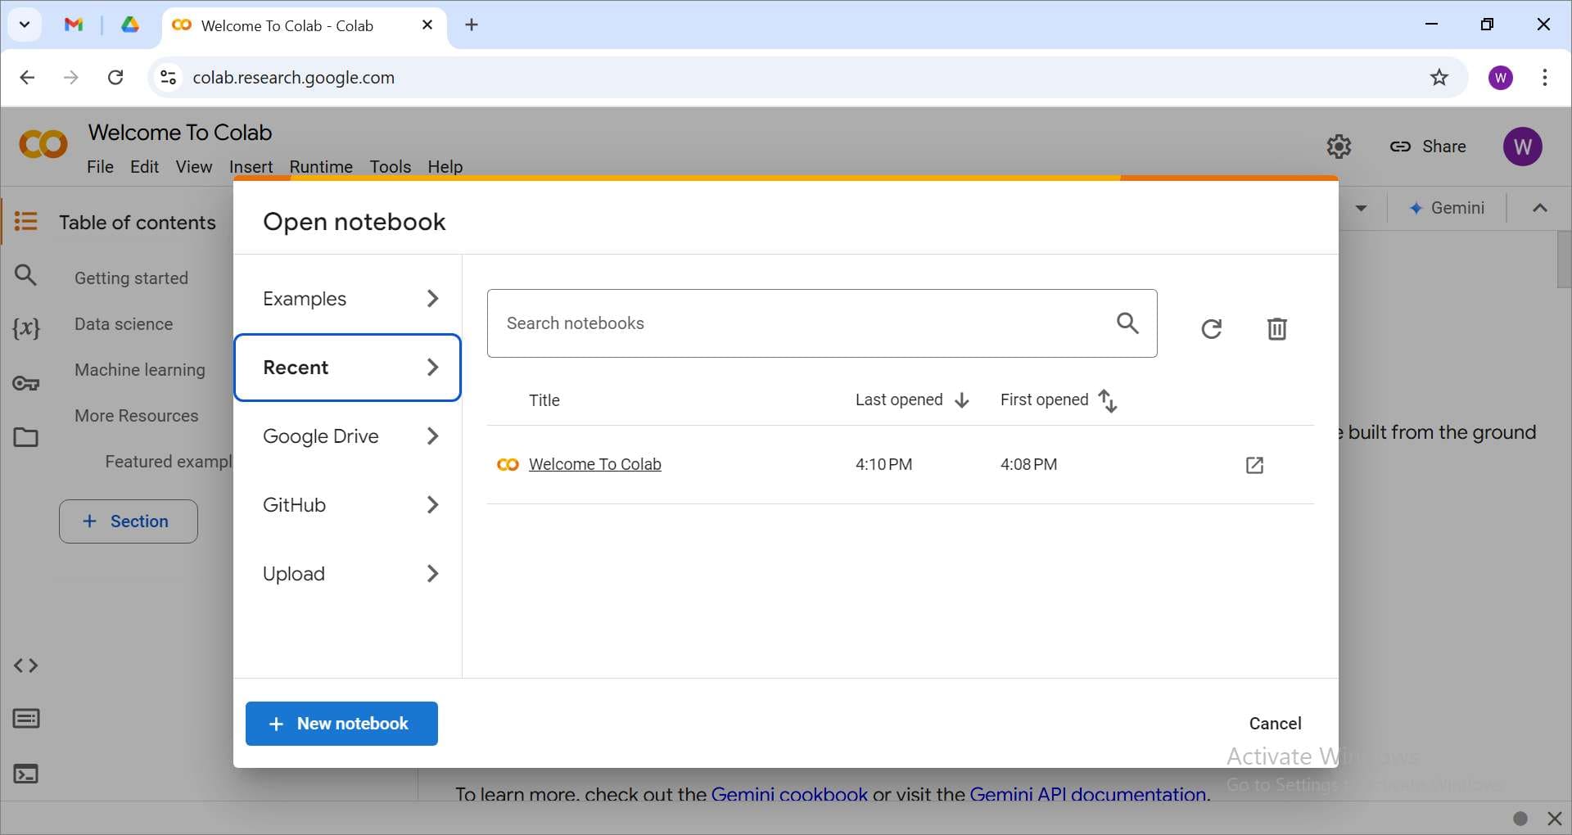The width and height of the screenshot is (1572, 835).
Task: Sort by Last opened arrow
Action: [962, 400]
